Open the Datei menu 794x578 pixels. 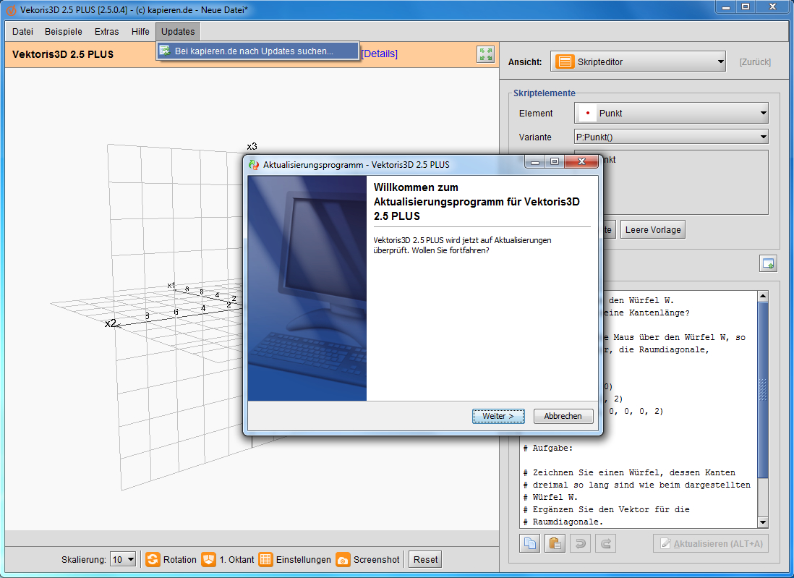[23, 31]
